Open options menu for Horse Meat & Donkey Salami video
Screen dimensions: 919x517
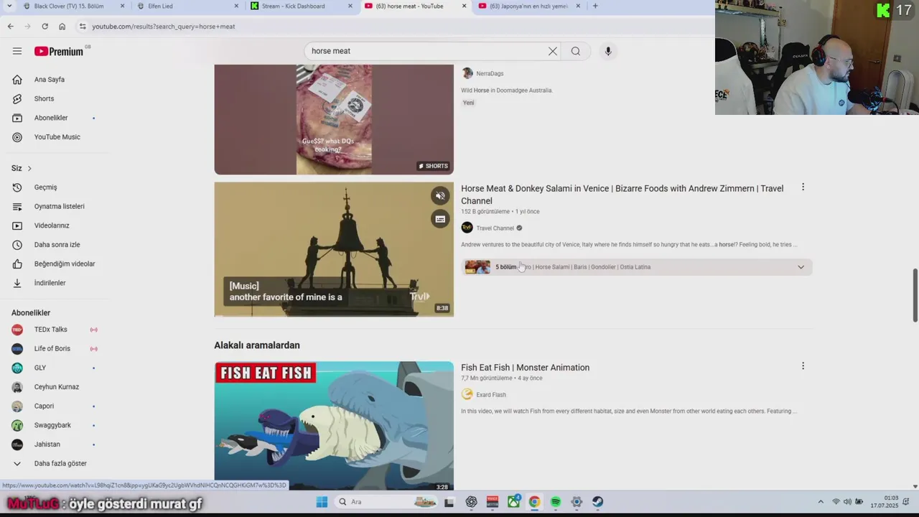coord(803,187)
